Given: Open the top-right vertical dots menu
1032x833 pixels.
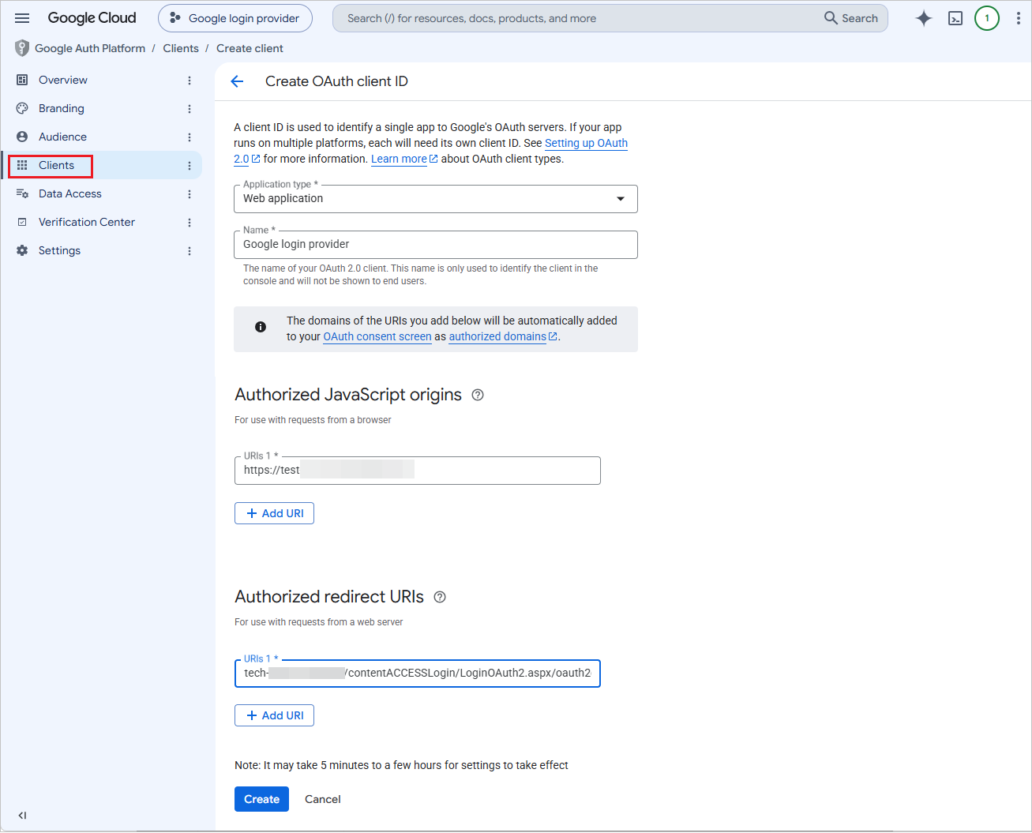Looking at the screenshot, I should point(1019,18).
